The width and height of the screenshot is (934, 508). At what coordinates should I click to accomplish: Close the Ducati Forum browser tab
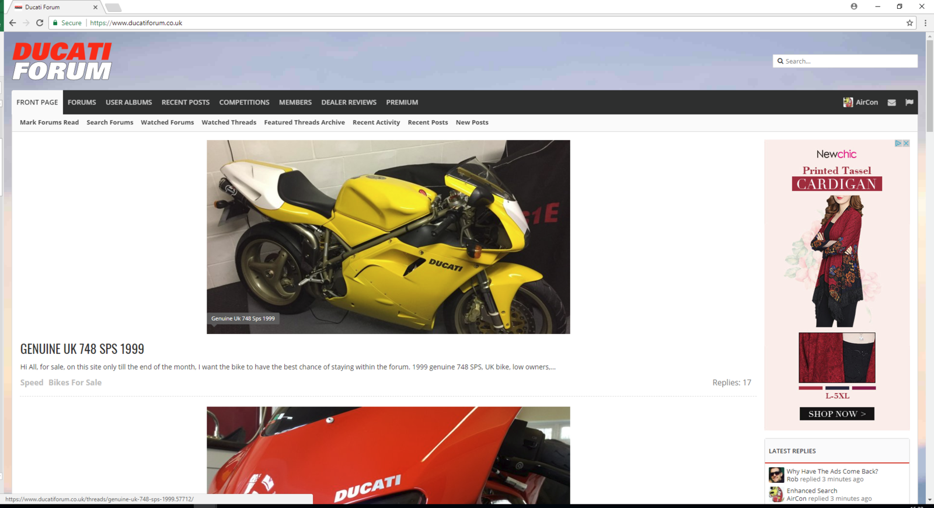tap(95, 7)
